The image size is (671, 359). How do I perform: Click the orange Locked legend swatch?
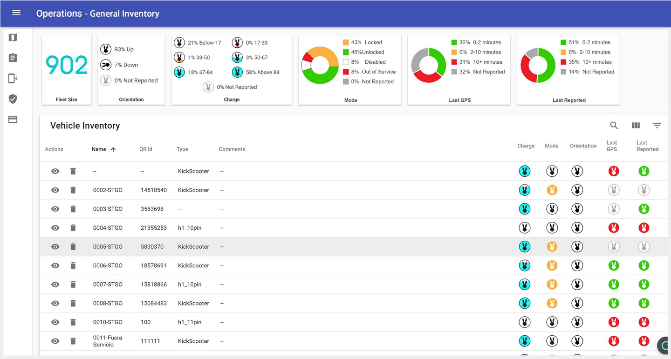[346, 42]
